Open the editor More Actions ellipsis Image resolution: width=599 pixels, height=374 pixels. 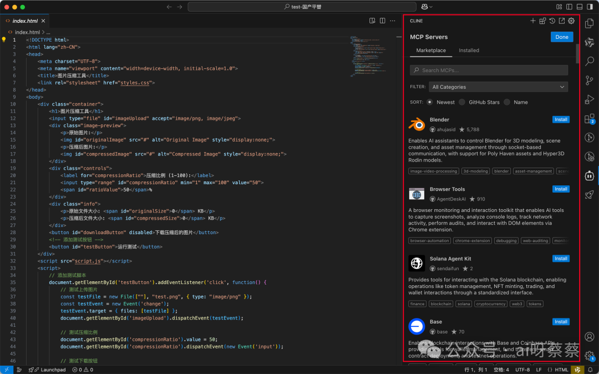(393, 21)
